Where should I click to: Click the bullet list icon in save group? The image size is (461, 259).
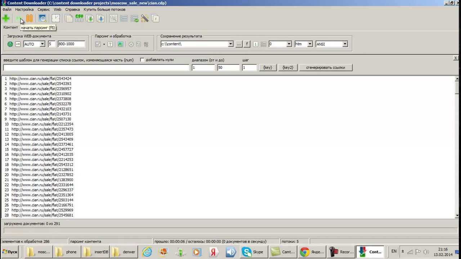[263, 44]
